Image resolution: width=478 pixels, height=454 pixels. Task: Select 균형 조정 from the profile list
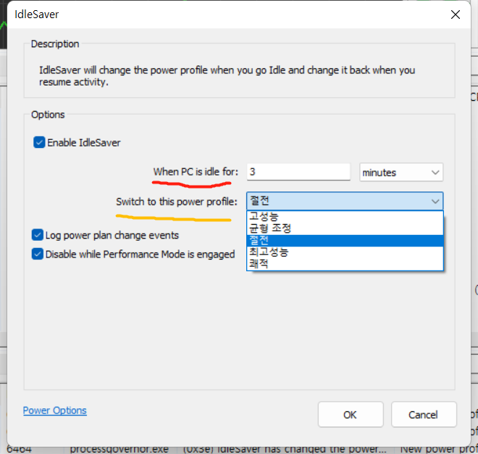pyautogui.click(x=345, y=228)
